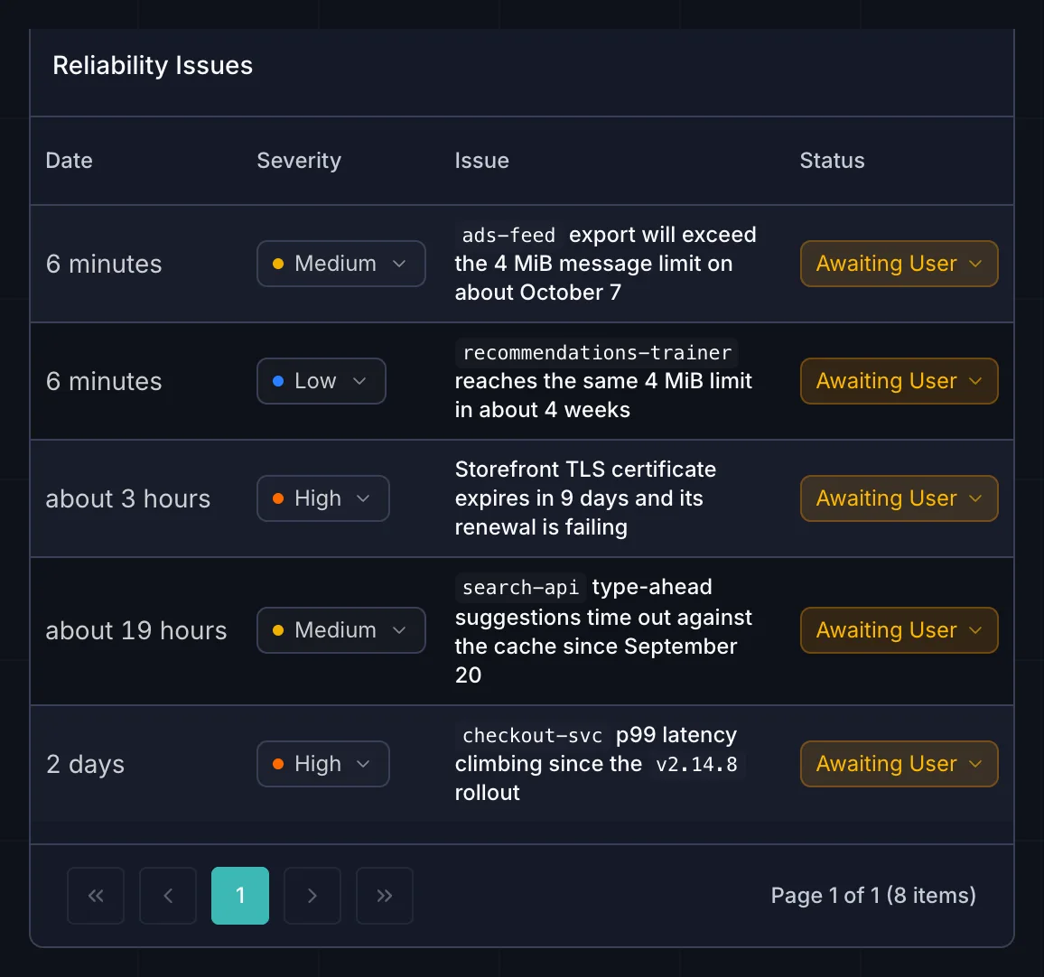
Task: Click the ads-feed code tag
Action: click(x=508, y=235)
